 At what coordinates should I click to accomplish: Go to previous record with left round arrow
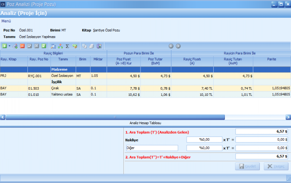[171, 46]
